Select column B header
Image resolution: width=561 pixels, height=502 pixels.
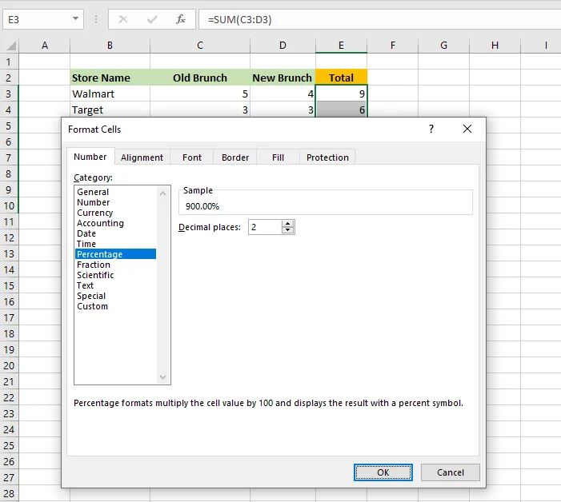(110, 46)
